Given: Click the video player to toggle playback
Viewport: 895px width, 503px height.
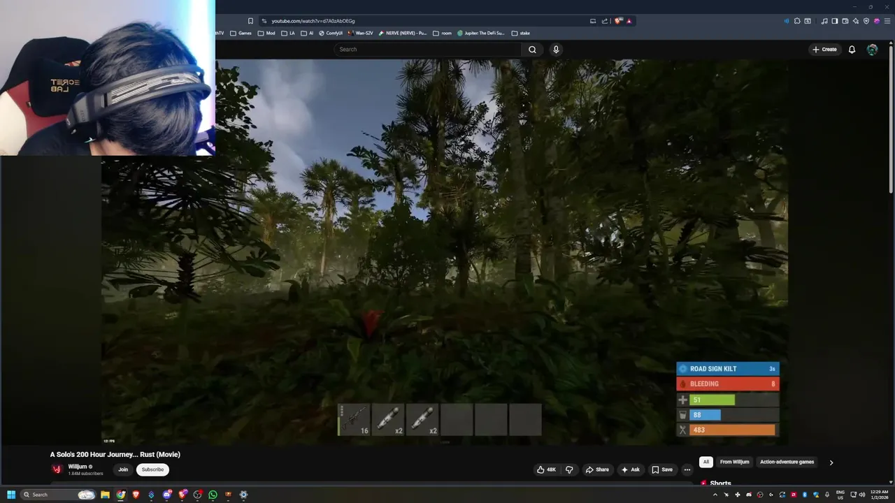Looking at the screenshot, I should click(x=445, y=251).
